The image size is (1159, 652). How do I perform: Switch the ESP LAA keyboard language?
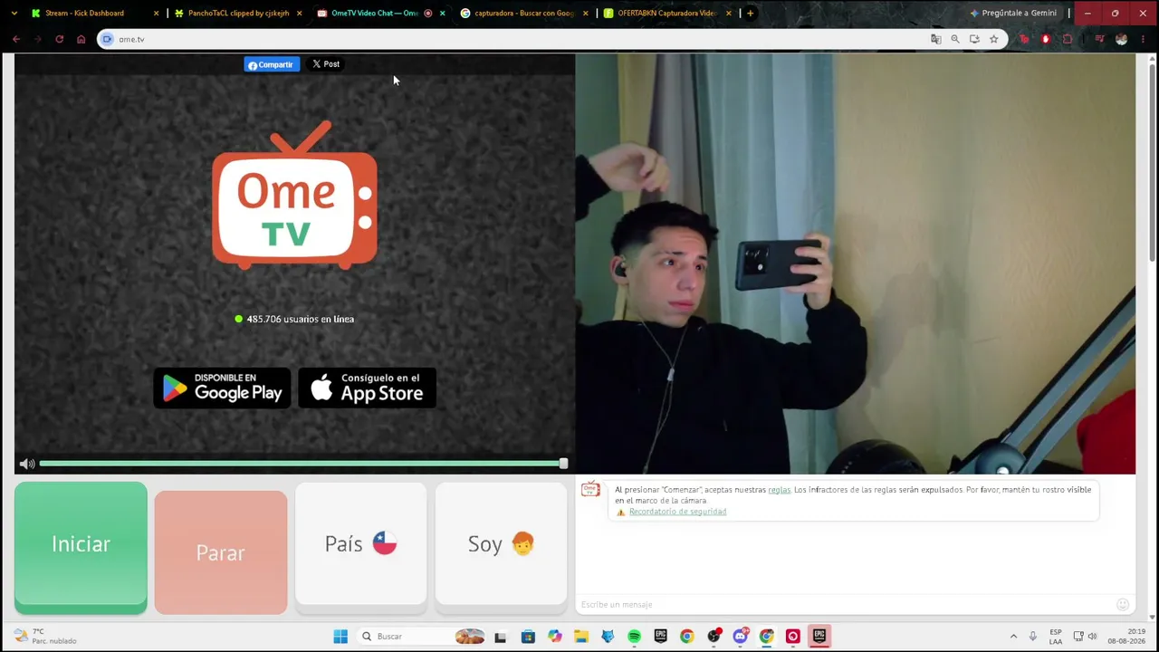point(1056,637)
